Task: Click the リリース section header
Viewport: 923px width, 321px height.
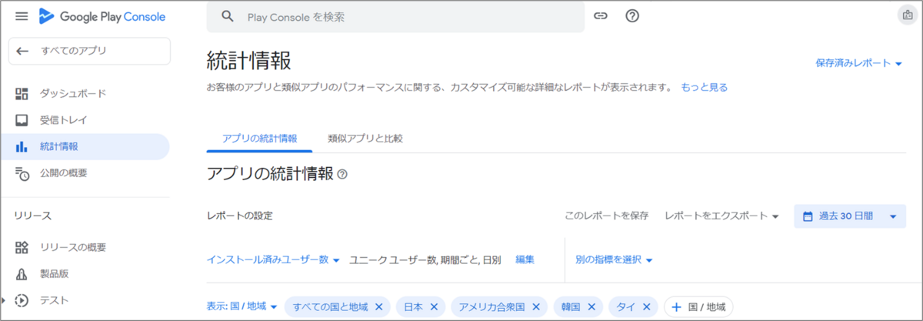Action: tap(33, 216)
